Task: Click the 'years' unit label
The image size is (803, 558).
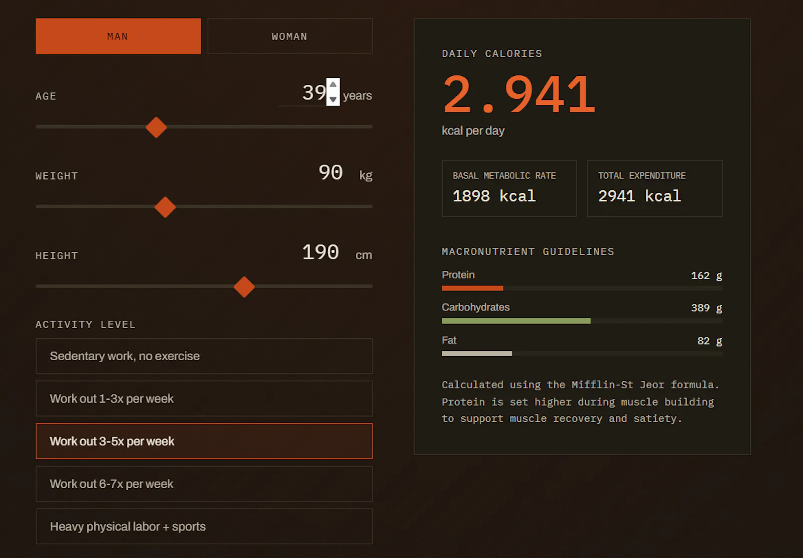Action: coord(357,95)
